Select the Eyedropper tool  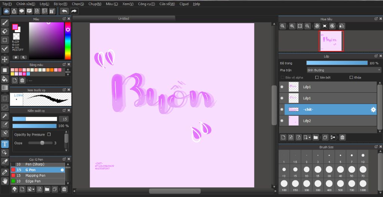tap(4, 172)
